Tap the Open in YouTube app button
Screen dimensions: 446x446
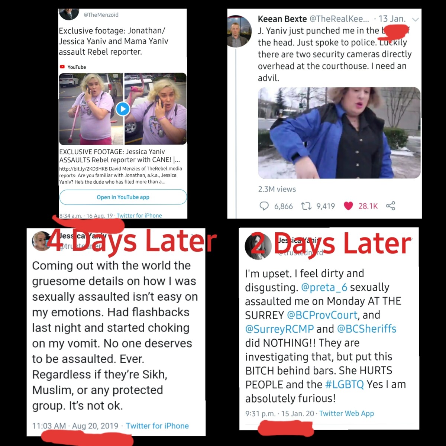pos(123,197)
